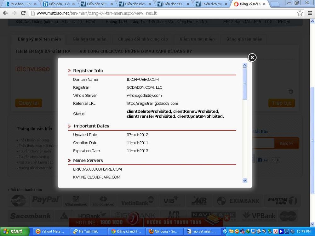Screen dimensions: 315x236
Task: Click the 'Hướng dẫn thanh toán' banner
Action: point(183,222)
